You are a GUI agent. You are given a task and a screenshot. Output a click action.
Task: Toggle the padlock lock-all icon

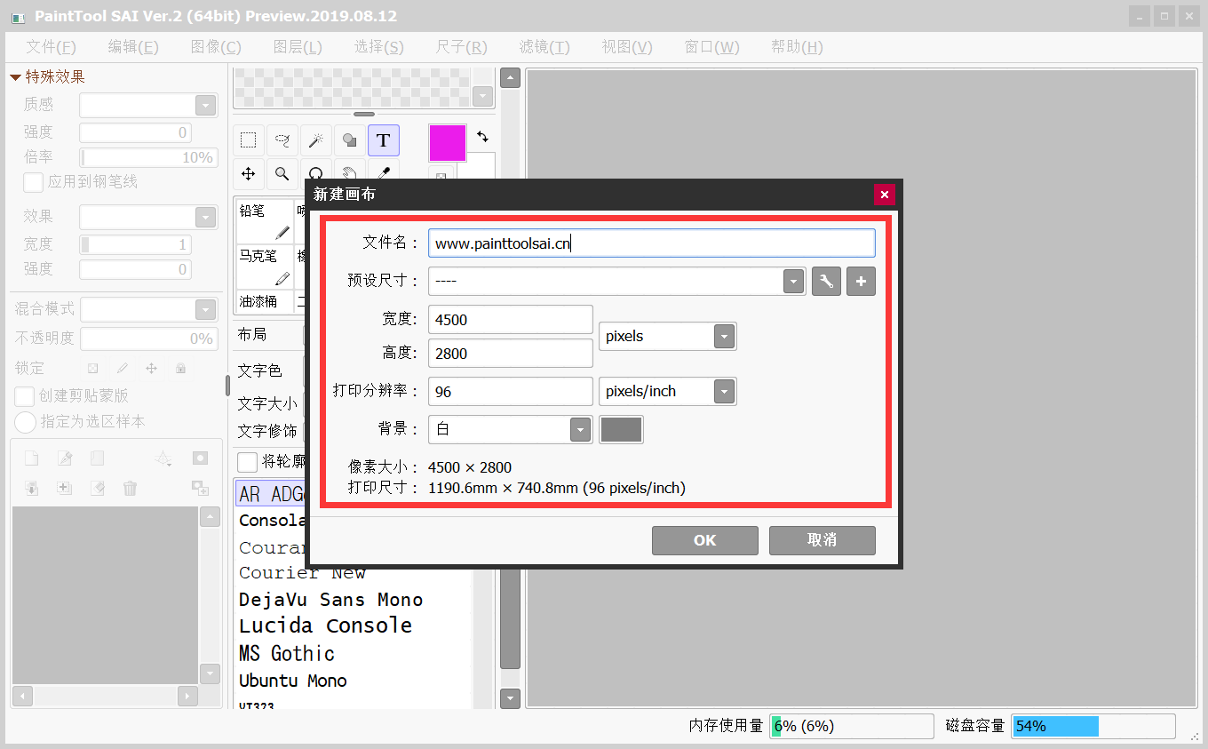tap(180, 368)
